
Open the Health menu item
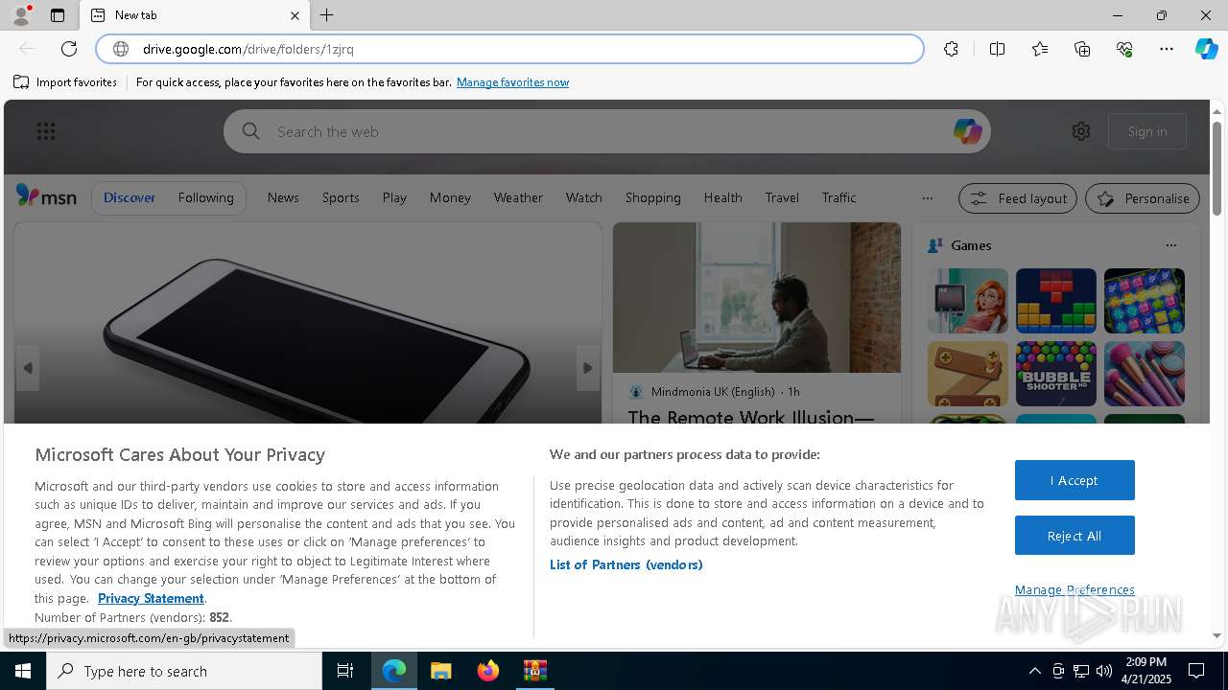point(722,197)
